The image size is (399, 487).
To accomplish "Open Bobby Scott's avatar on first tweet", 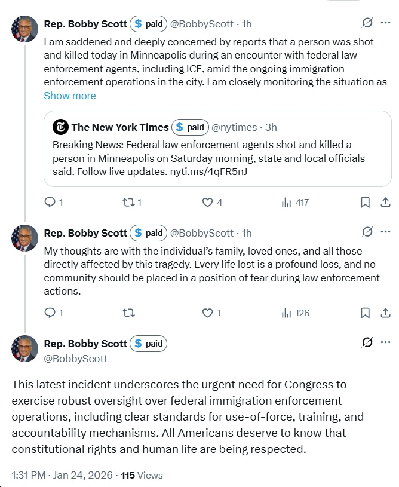I will 24,29.
